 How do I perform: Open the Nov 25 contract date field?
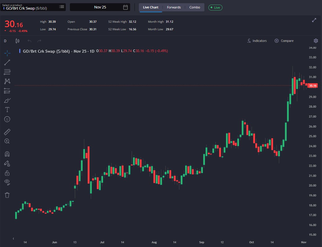(x=100, y=7)
